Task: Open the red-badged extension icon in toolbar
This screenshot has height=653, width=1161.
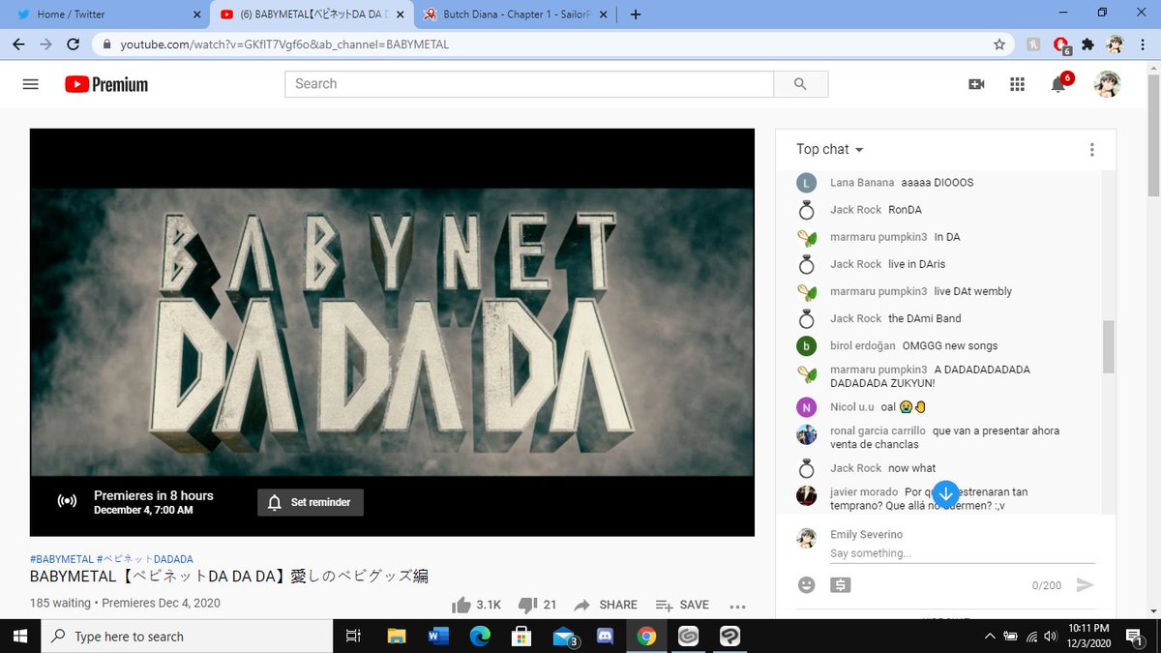Action: tap(1061, 45)
